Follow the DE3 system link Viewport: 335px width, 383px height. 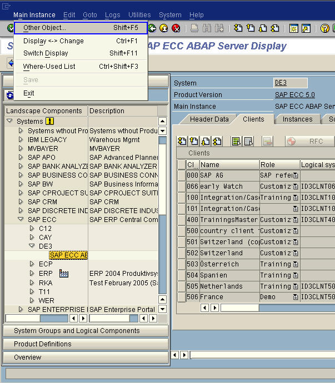click(x=281, y=83)
